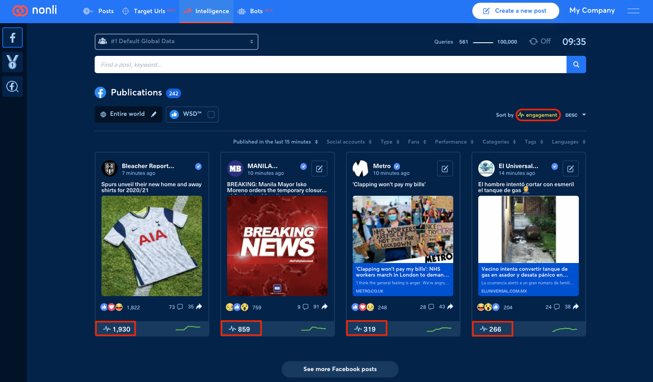Open the Posts tab
The image size is (653, 382).
pyautogui.click(x=99, y=11)
